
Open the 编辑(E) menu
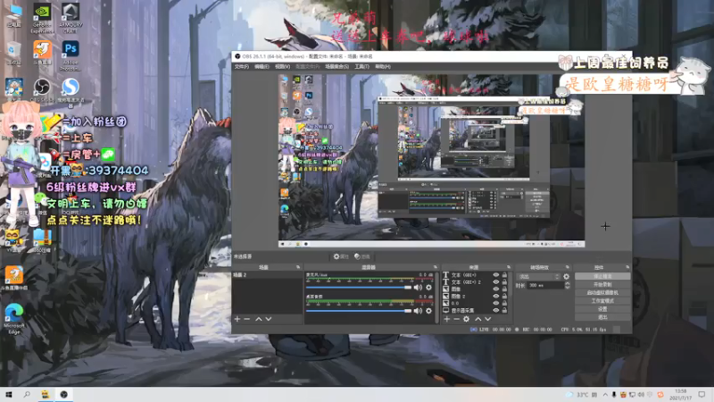point(262,66)
